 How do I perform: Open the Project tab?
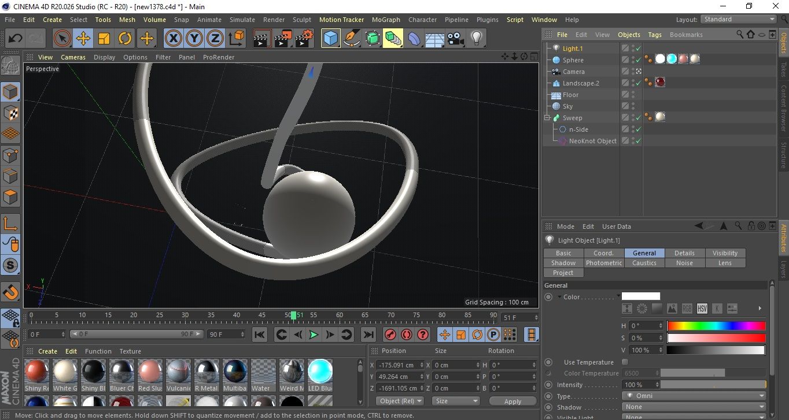pyautogui.click(x=563, y=273)
